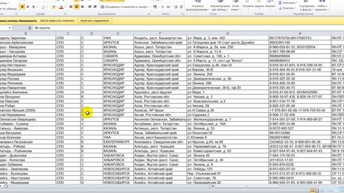Screen dimensions: 344x193
Task: Click cell 'С.Юлаева 8'
Action: pyautogui.click(x=227, y=137)
